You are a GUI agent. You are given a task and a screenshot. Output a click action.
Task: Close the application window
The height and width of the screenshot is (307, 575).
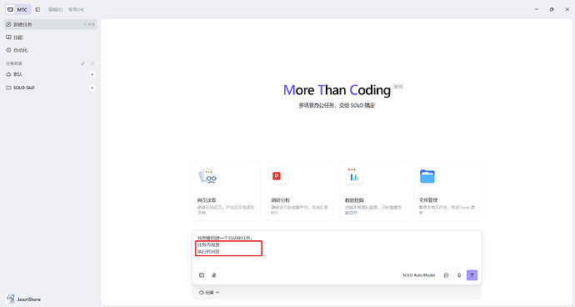(567, 9)
